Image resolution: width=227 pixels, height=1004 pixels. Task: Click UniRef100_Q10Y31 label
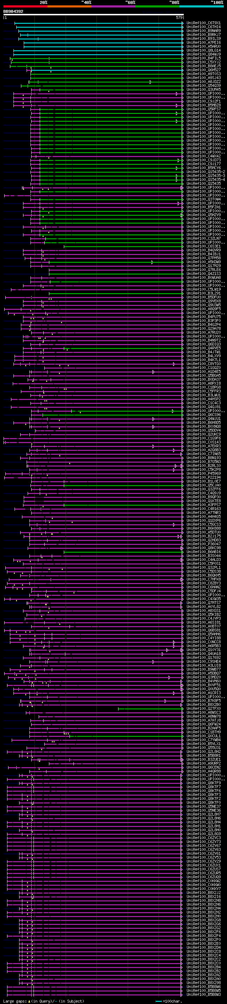203,650
